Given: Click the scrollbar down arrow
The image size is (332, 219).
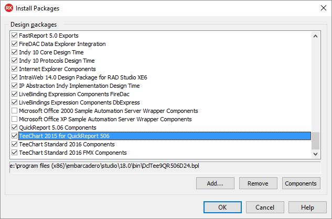Looking at the screenshot, I should pos(316,154).
